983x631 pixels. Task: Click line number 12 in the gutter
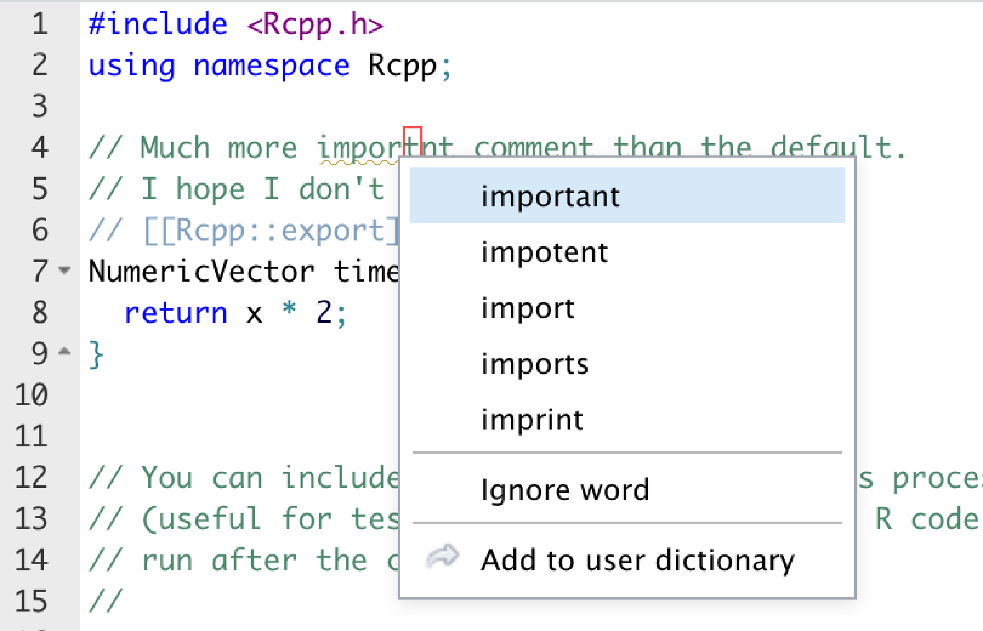[x=31, y=477]
